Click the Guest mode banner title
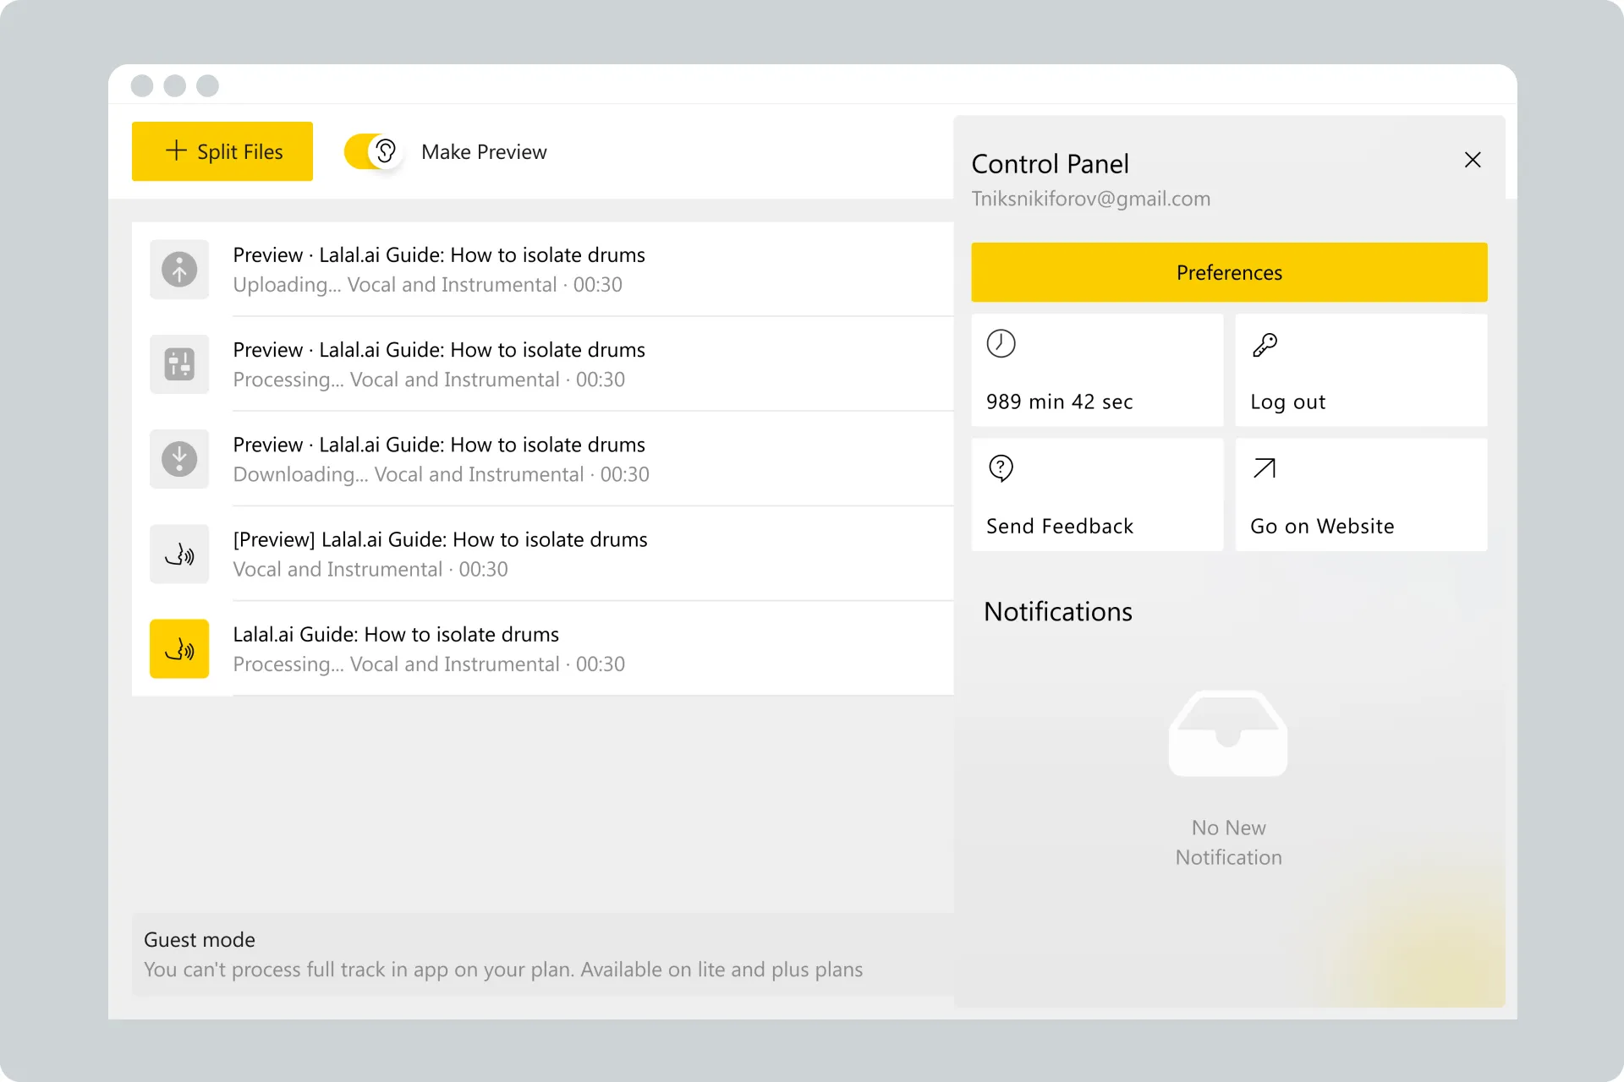Viewport: 1624px width, 1082px height. (x=200, y=940)
